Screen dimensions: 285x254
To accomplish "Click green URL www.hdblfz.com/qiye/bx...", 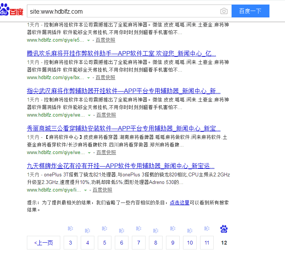I will click(x=55, y=78).
